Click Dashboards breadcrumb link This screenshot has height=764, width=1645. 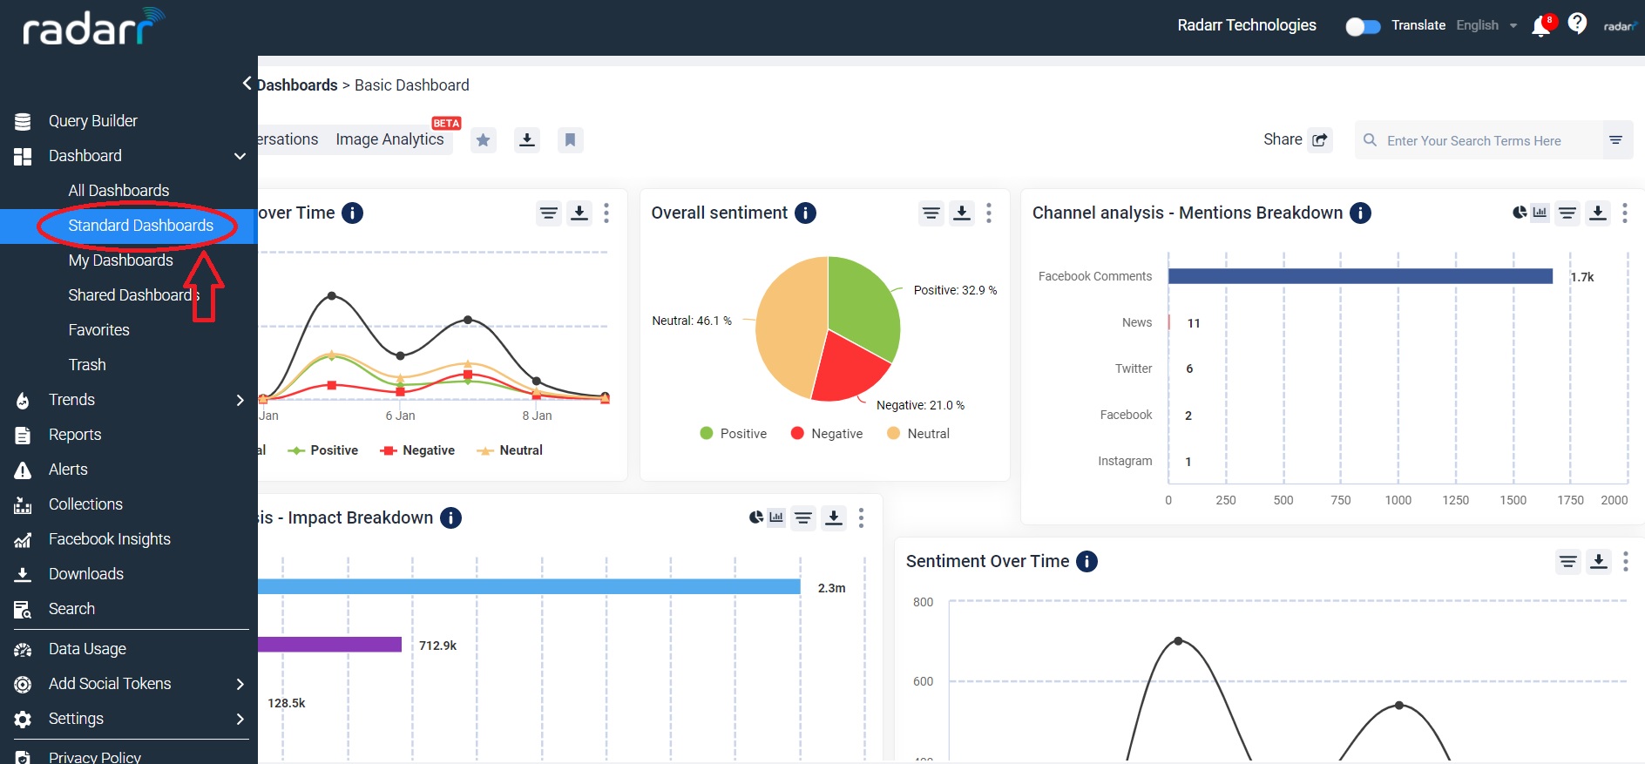[x=297, y=85]
